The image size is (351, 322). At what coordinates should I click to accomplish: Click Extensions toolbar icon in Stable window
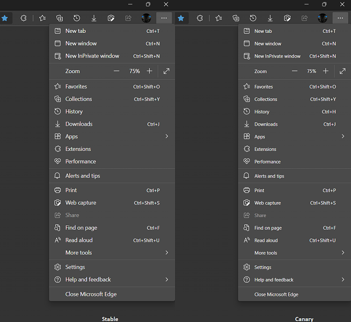click(23, 18)
